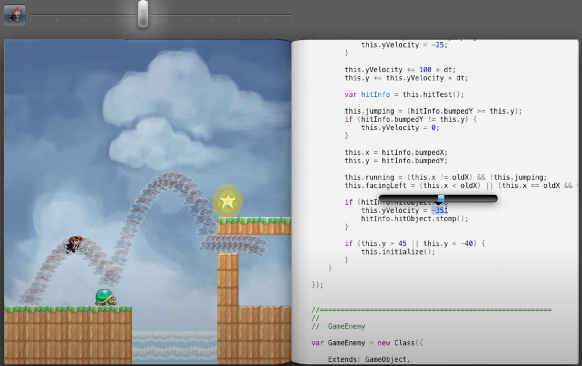Screen dimensions: 582x366
Task: Click the 45 in the this.y condition
Action: coord(402,244)
